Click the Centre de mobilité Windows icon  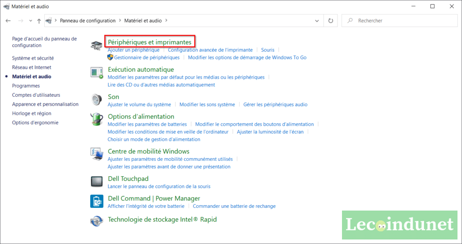(97, 154)
